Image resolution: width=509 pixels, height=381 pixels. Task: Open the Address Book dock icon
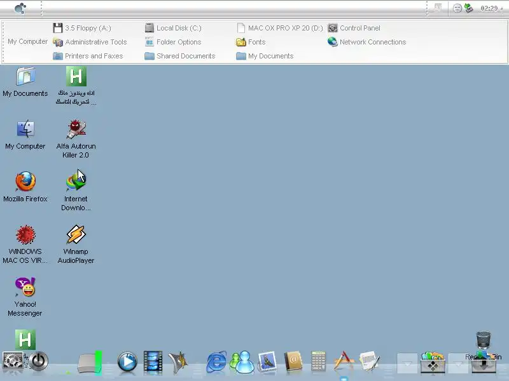pos(293,361)
